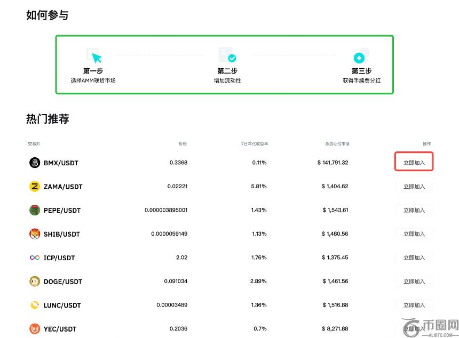
Task: Click the step three dividend icon
Action: point(361,56)
